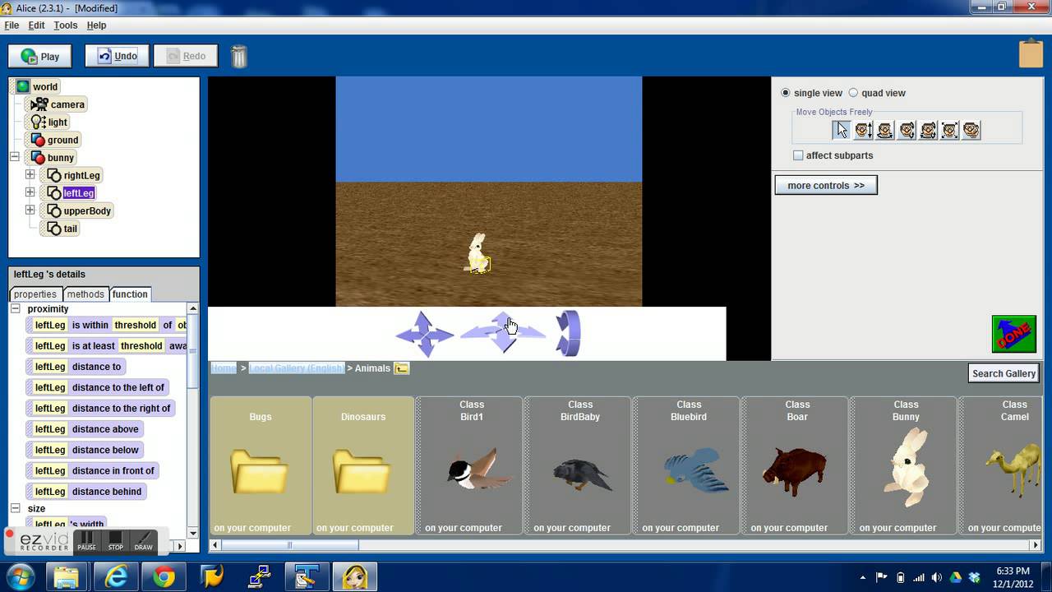The width and height of the screenshot is (1052, 592).
Task: Select the copy objects tool
Action: click(x=971, y=130)
